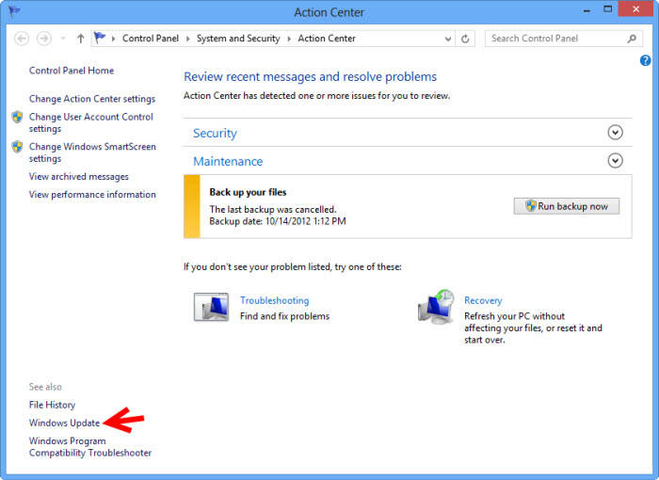The width and height of the screenshot is (659, 480).
Task: Click shield icon beside Windows SmartScreen
Action: 17,147
